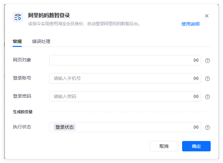Screen dimensions: 223x163
Task: Click the 登录密码 password field
Action: tap(125, 96)
